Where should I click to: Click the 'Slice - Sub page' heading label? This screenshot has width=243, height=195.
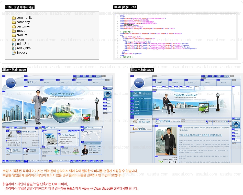142,70
